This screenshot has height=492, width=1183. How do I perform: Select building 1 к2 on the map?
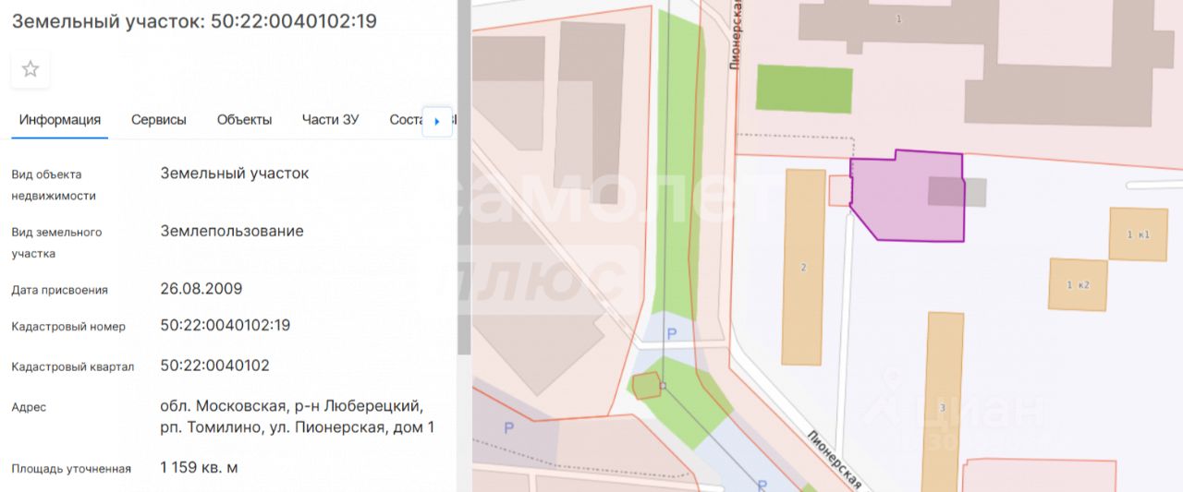coord(1078,284)
